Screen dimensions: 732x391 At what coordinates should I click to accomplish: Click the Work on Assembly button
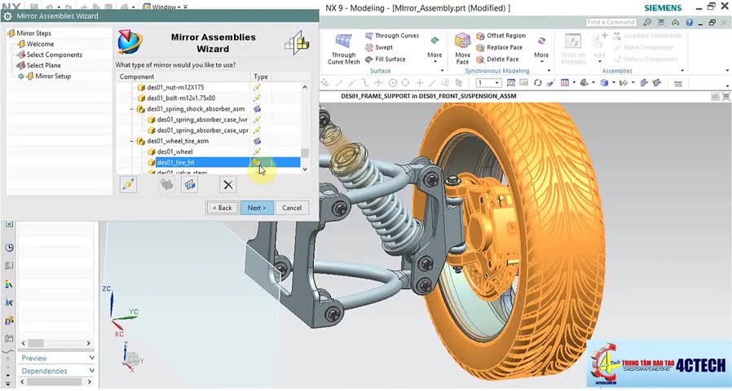pos(573,49)
